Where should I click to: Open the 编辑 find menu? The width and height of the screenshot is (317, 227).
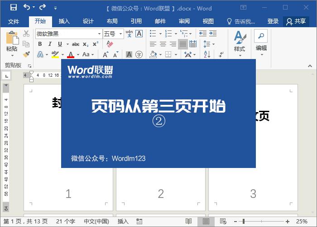pyautogui.click(x=261, y=43)
